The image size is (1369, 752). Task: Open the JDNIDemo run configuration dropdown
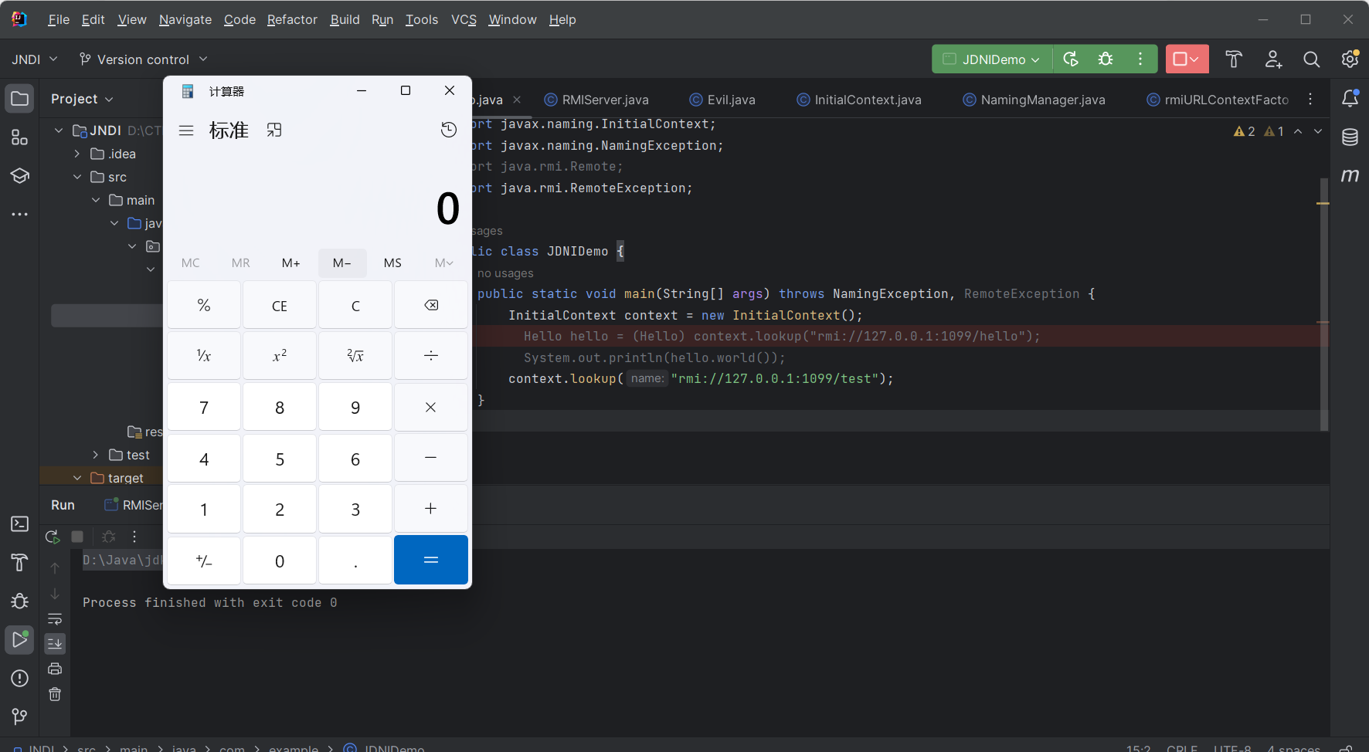(x=993, y=59)
